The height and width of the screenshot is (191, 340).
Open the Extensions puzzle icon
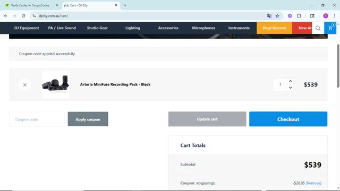(x=299, y=16)
